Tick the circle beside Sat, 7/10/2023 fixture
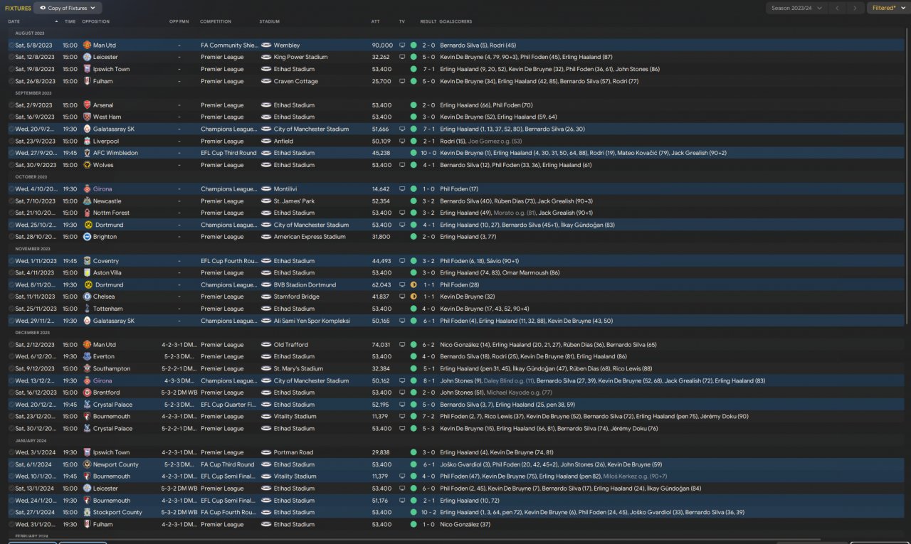Image resolution: width=911 pixels, height=544 pixels. [x=11, y=201]
